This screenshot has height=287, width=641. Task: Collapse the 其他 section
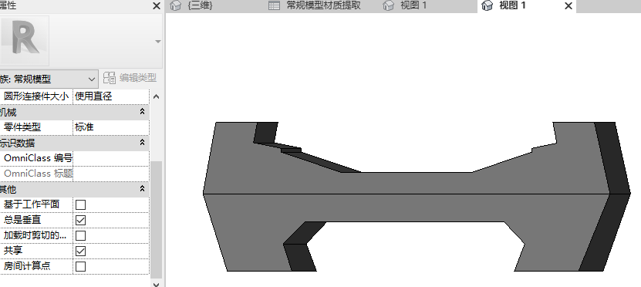coord(142,189)
